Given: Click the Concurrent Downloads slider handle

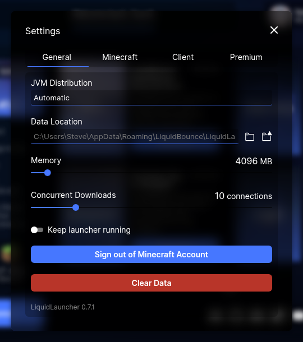Looking at the screenshot, I should coord(76,207).
